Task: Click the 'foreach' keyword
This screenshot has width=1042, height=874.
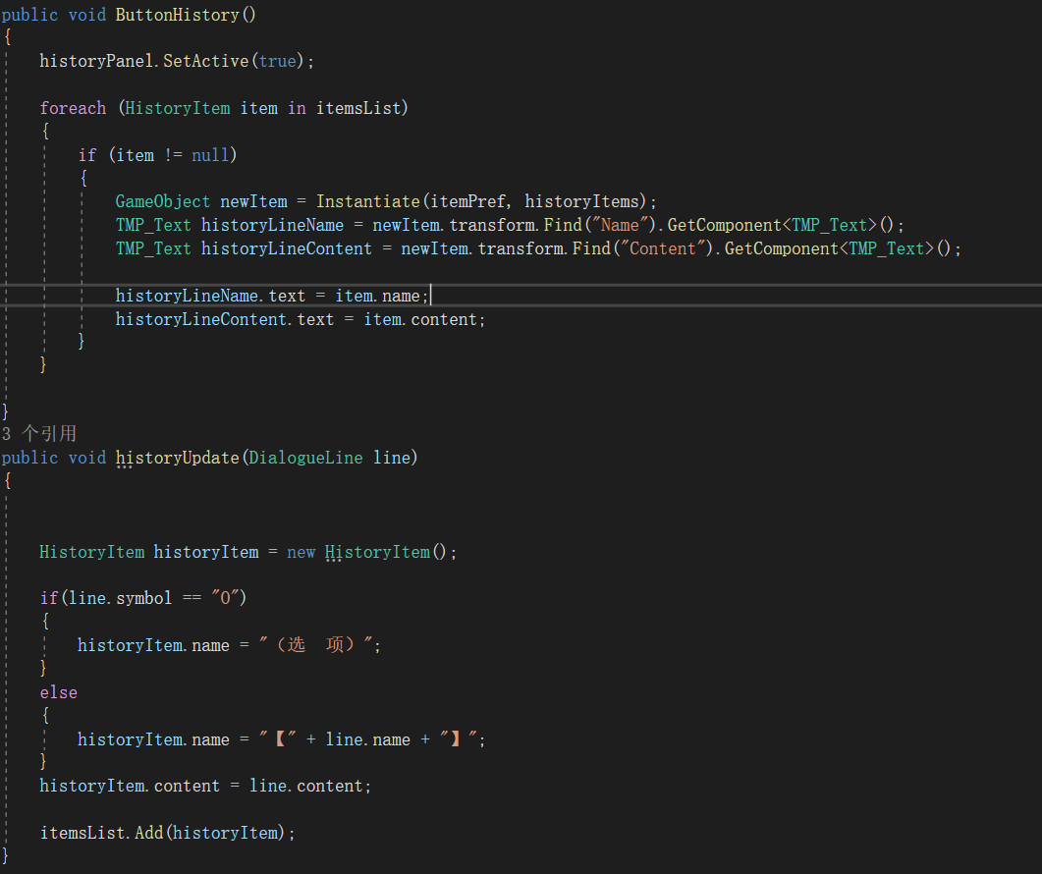Action: pyautogui.click(x=73, y=108)
